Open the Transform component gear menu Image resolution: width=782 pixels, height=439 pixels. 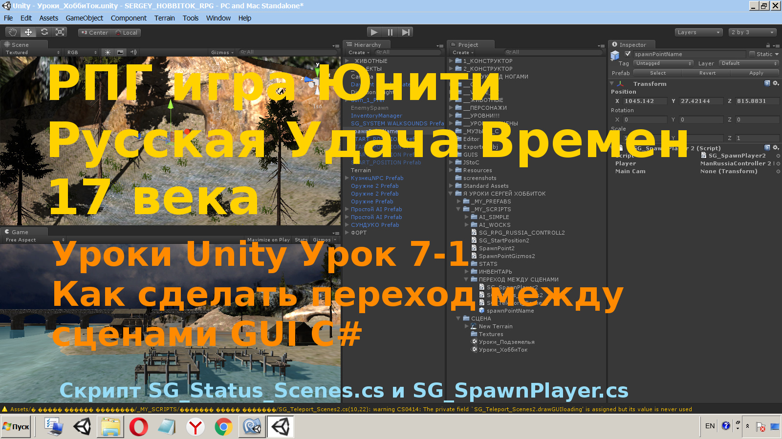tap(776, 83)
